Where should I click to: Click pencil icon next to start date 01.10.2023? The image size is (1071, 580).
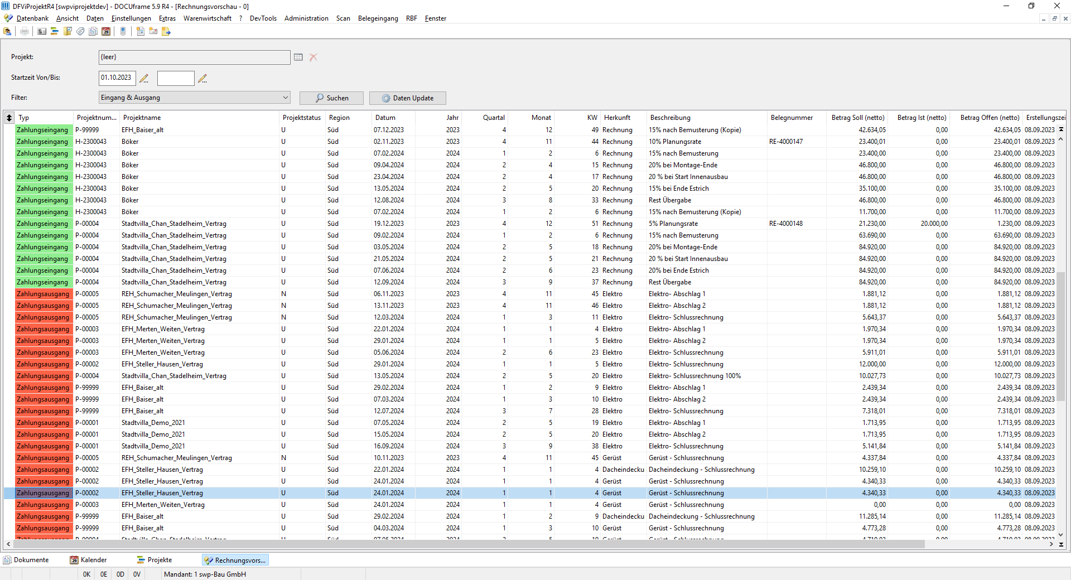[x=144, y=79]
